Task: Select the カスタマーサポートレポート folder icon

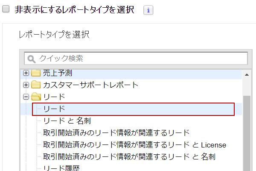Action: coord(36,85)
